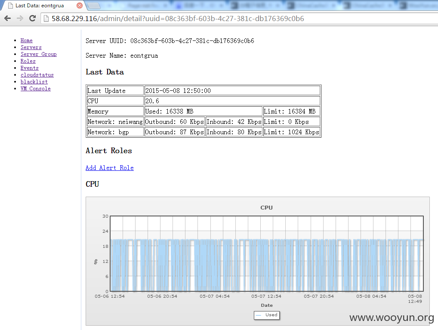Image resolution: width=438 pixels, height=330 pixels.
Task: Click the 'Limit: 16384 MB' cell
Action: pos(292,111)
